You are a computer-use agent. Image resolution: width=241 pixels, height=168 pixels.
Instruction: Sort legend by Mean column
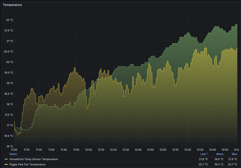(220, 154)
